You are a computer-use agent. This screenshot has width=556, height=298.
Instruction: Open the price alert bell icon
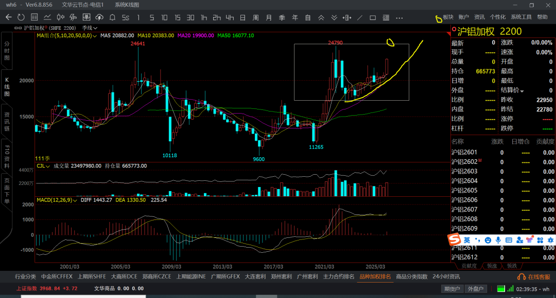pyautogui.click(x=112, y=17)
